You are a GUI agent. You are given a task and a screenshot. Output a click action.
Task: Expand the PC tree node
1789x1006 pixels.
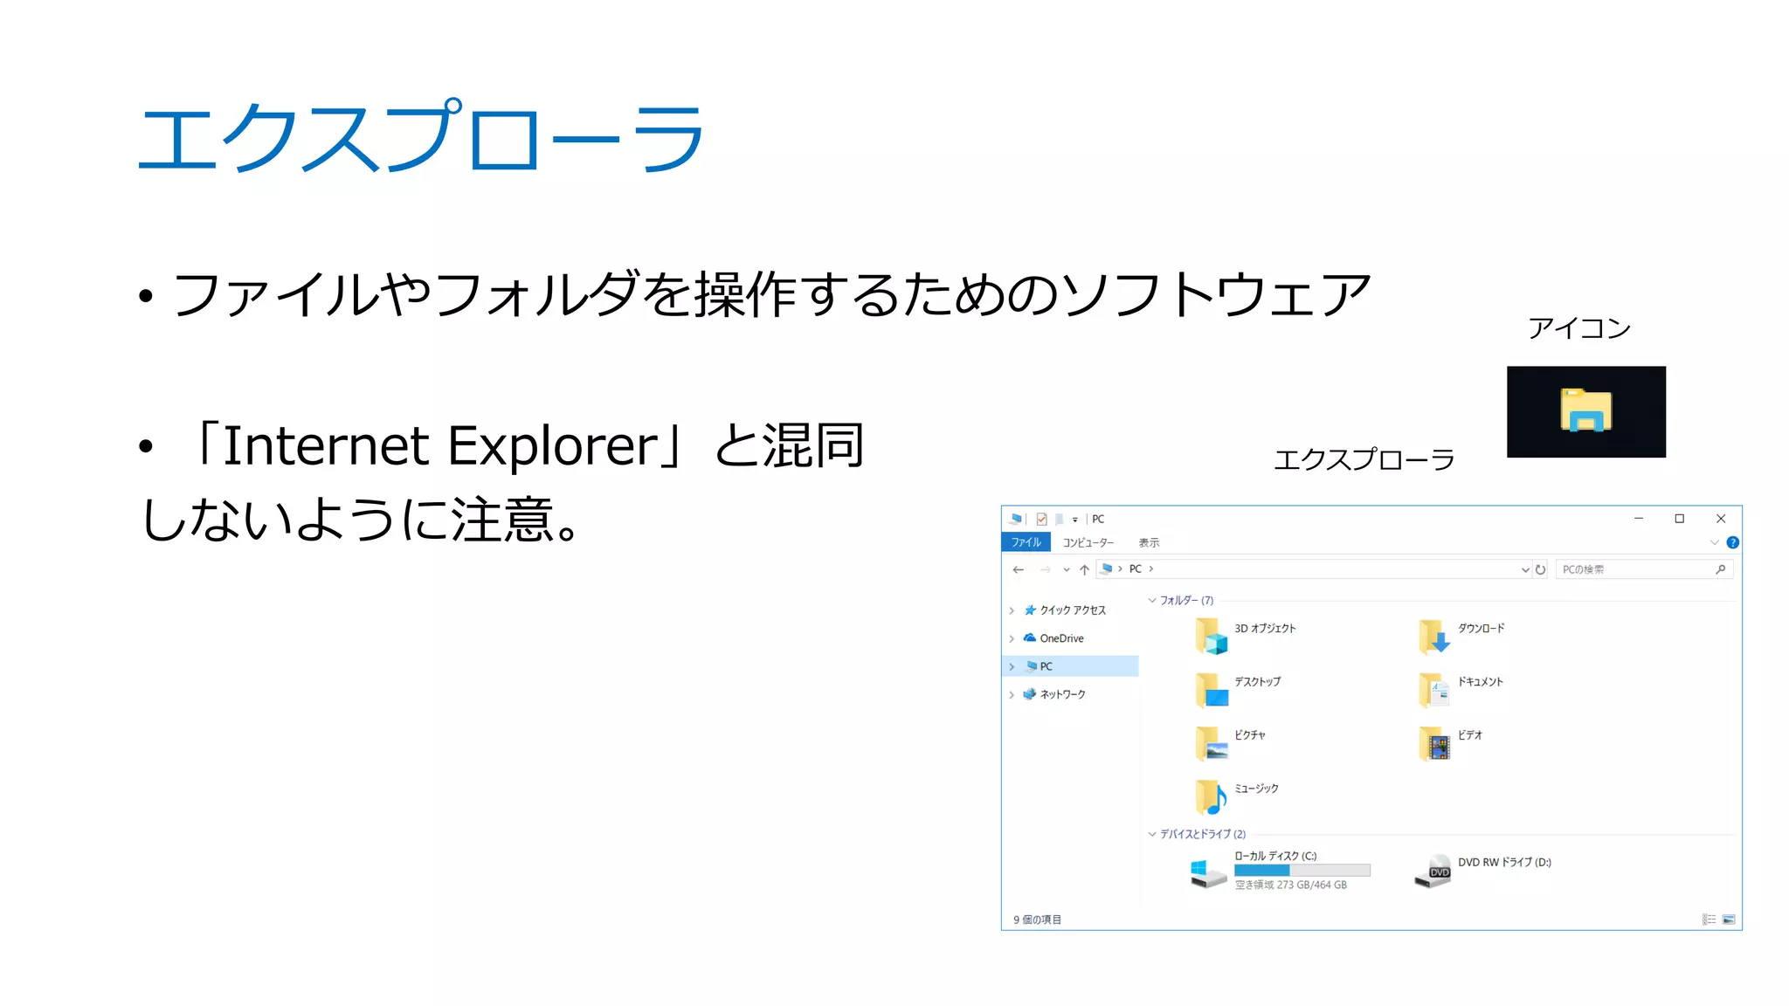1012,666
